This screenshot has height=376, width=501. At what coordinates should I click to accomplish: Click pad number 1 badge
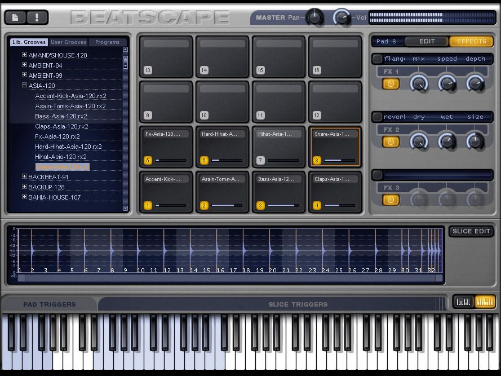tap(148, 205)
